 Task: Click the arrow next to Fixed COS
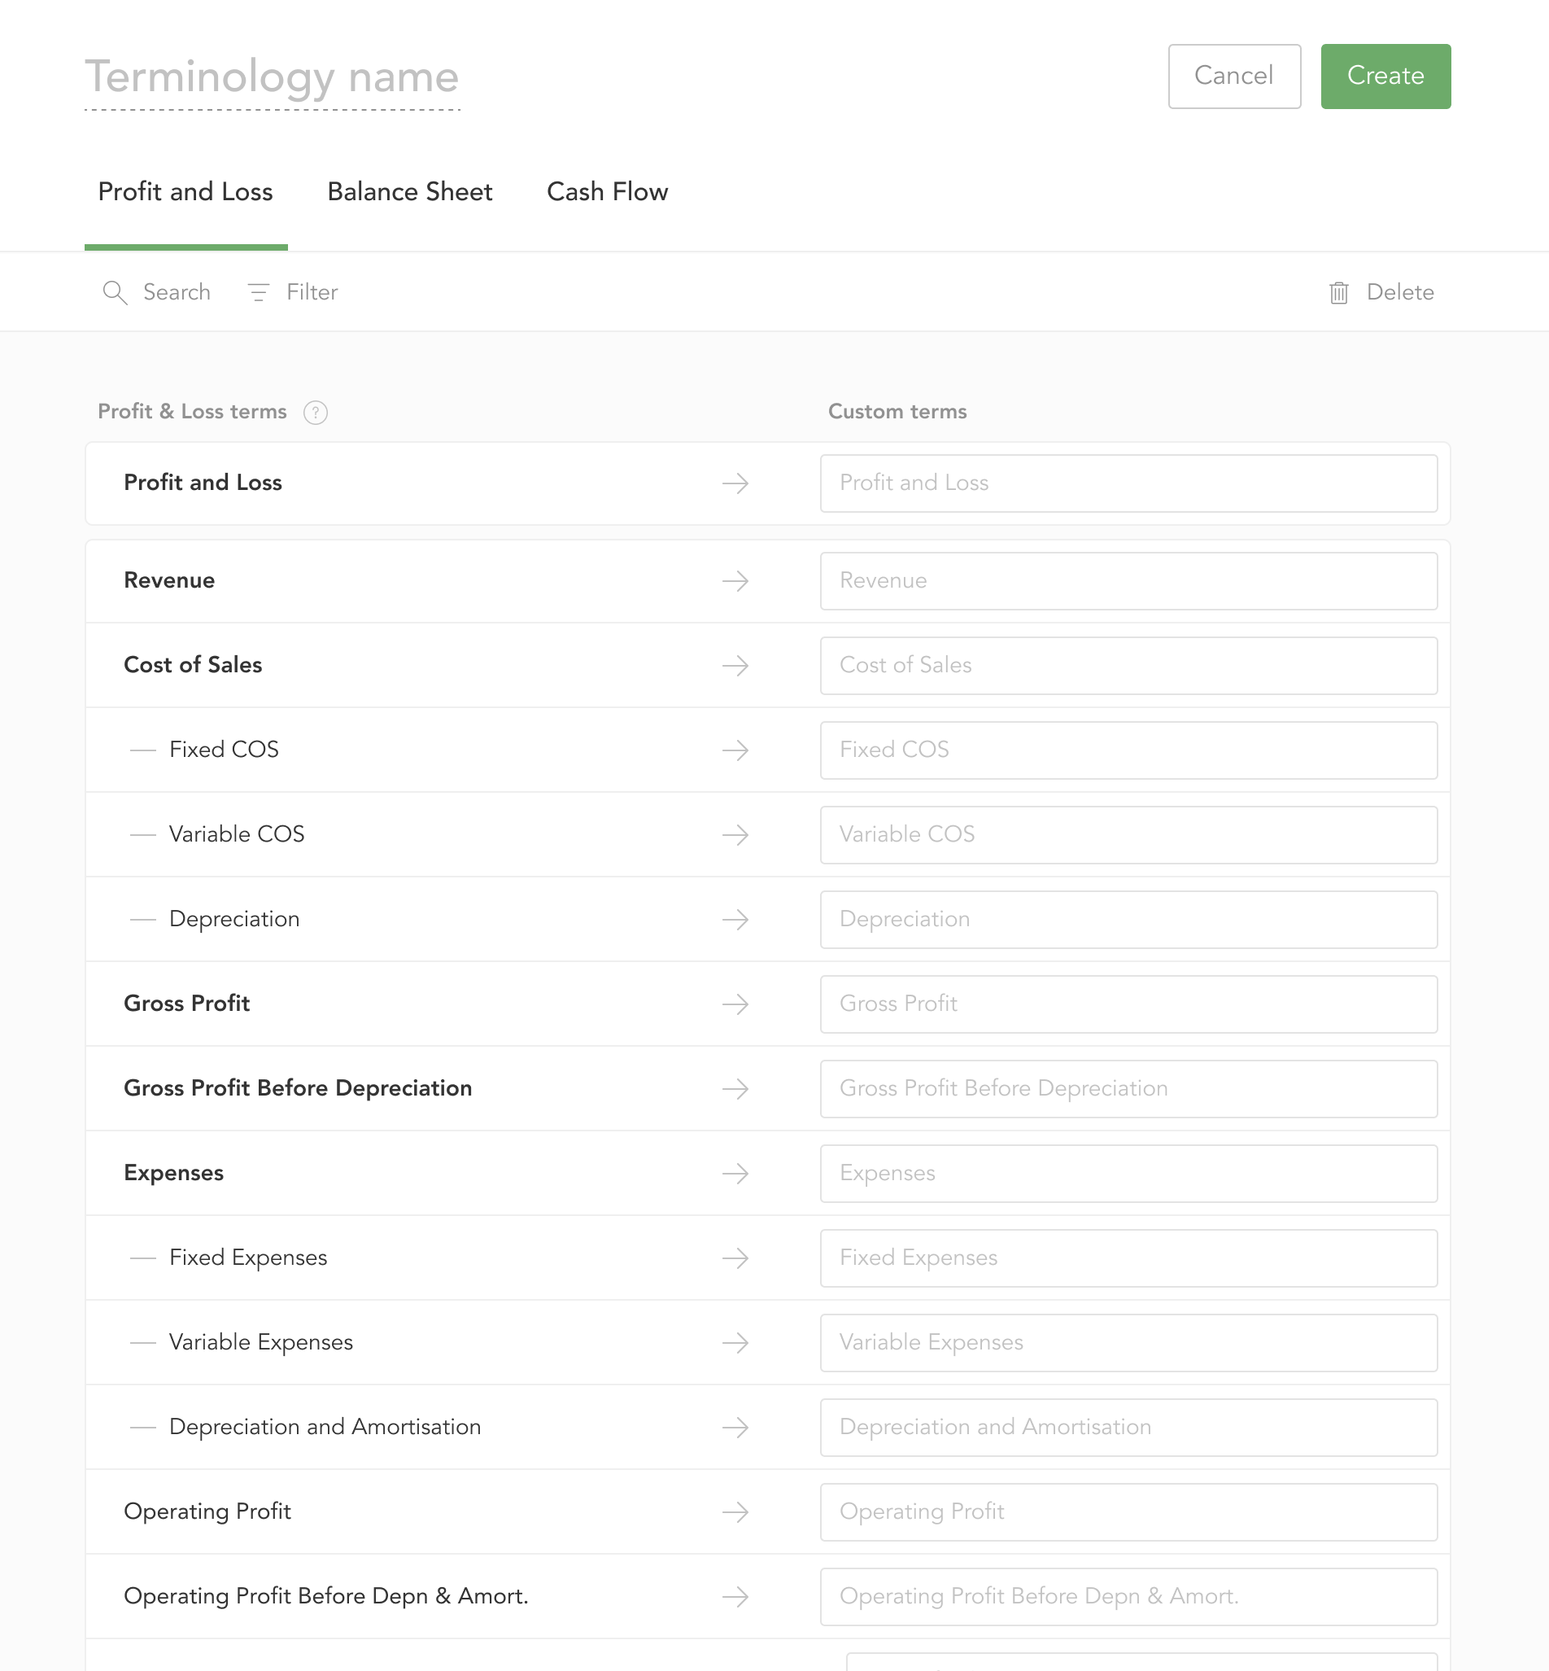735,750
